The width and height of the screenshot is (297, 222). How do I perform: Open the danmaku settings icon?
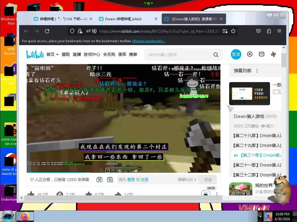(110, 180)
